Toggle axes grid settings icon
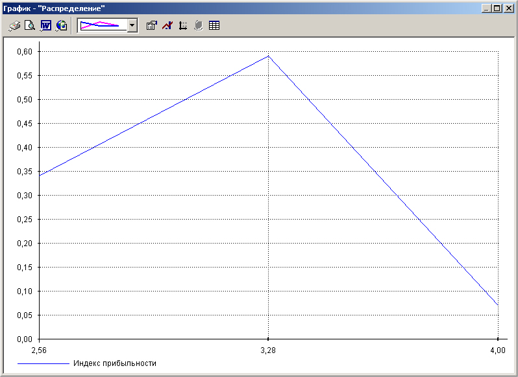The image size is (518, 377). point(183,26)
